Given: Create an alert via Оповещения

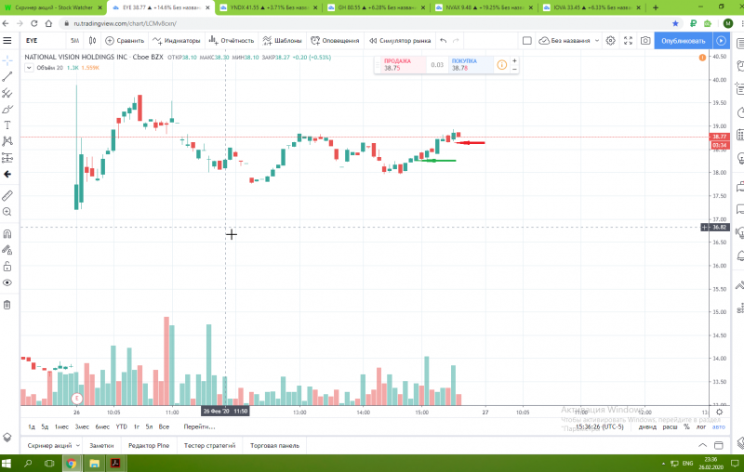Looking at the screenshot, I should coord(335,41).
